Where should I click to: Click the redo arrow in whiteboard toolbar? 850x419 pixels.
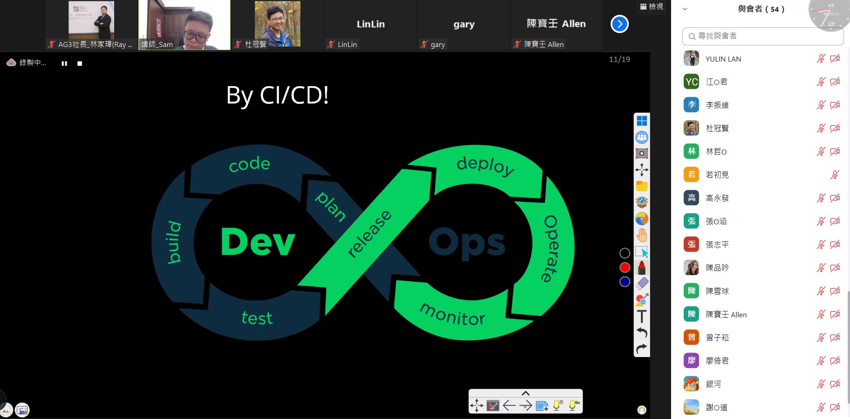(642, 349)
